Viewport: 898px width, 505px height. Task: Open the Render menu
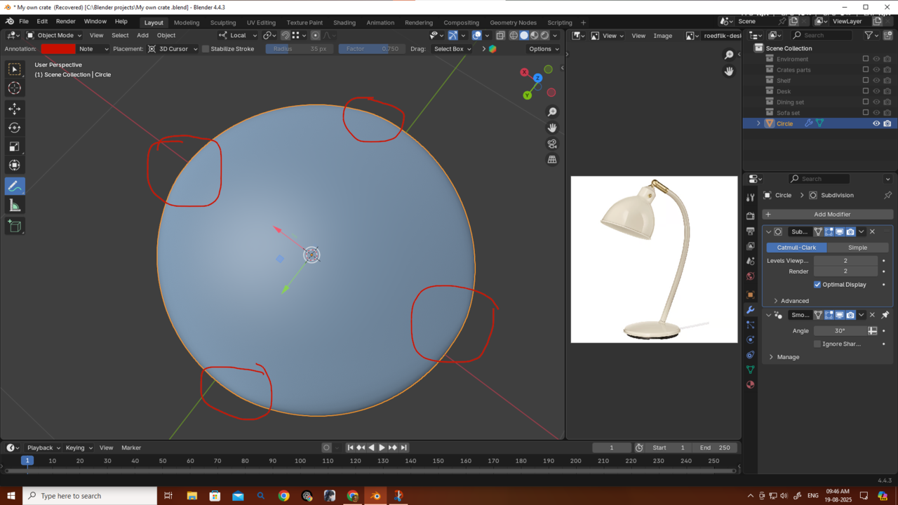[65, 22]
